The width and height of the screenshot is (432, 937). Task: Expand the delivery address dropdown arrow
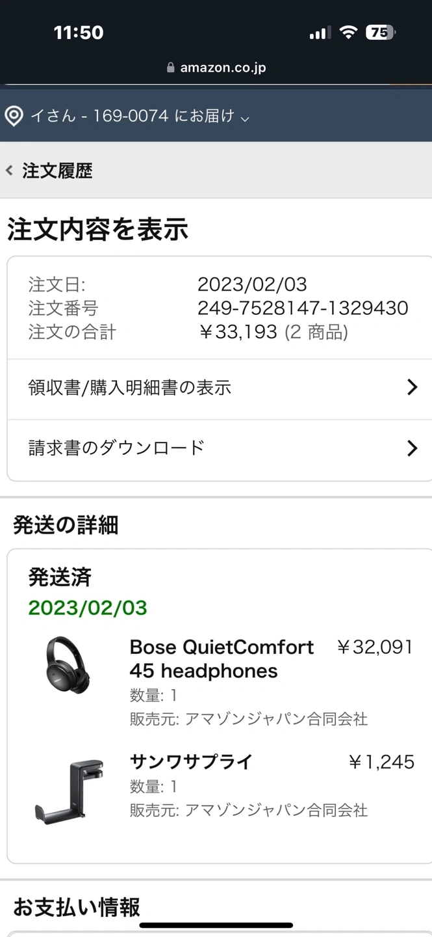tap(245, 118)
